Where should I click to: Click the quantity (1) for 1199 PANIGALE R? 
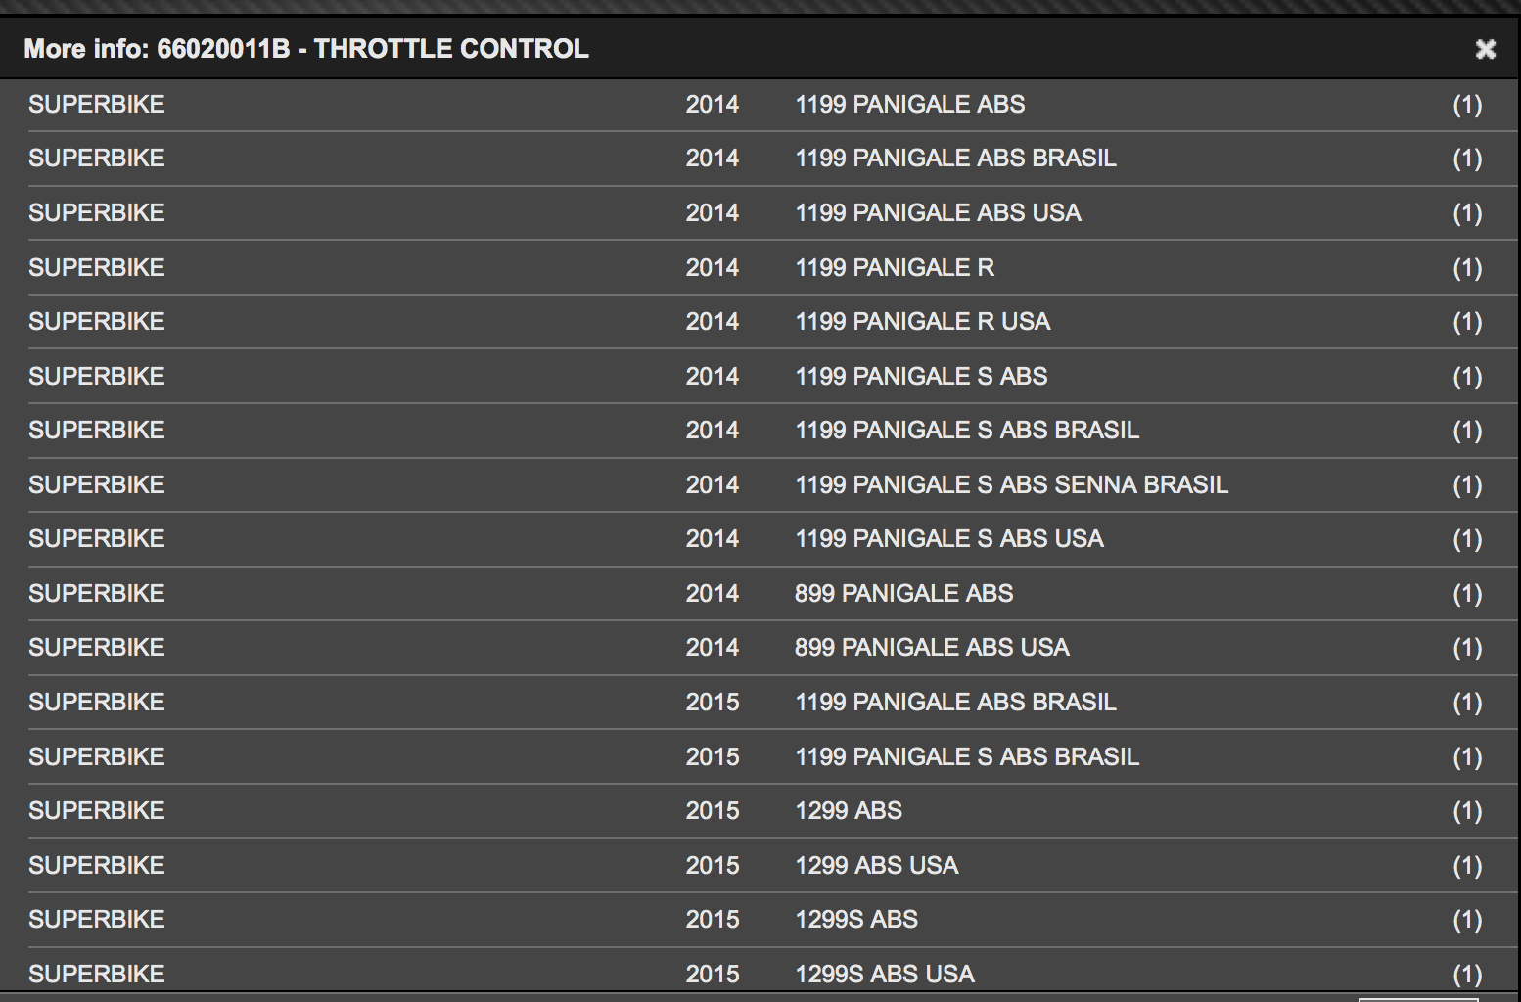click(1466, 267)
